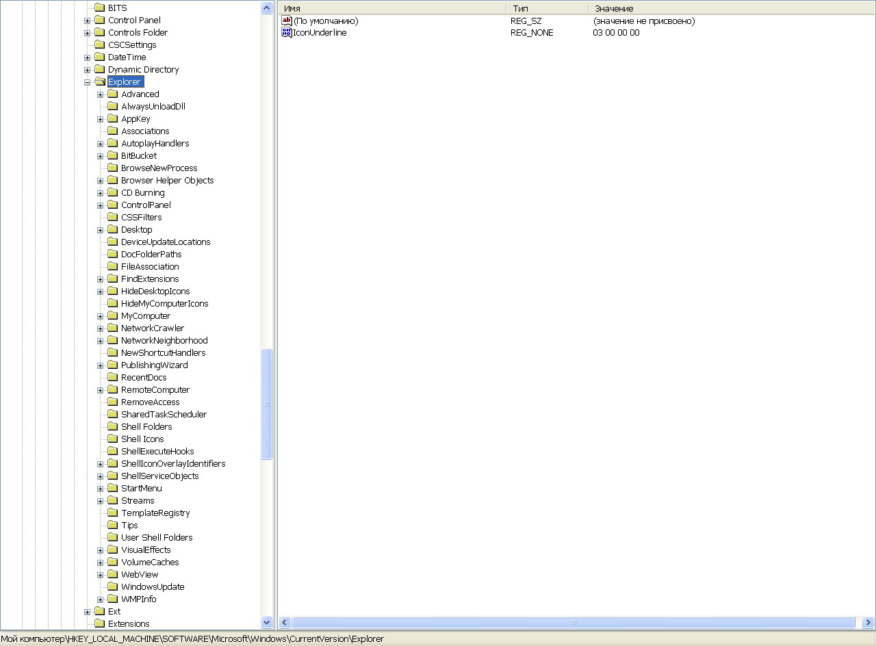The image size is (876, 646).
Task: Select the Desktop subkey label
Action: (137, 230)
